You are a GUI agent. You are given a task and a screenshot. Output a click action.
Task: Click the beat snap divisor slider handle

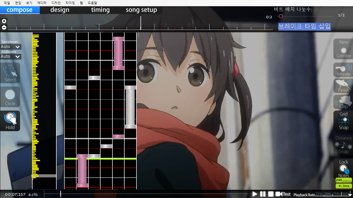point(281,16)
